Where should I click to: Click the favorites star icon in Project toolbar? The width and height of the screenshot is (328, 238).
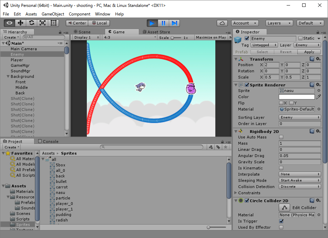[225, 147]
